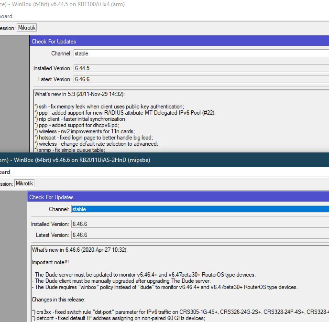The height and width of the screenshot is (322, 329).
Task: Open the Channel field showing stable in upper window
Action: 201,54
